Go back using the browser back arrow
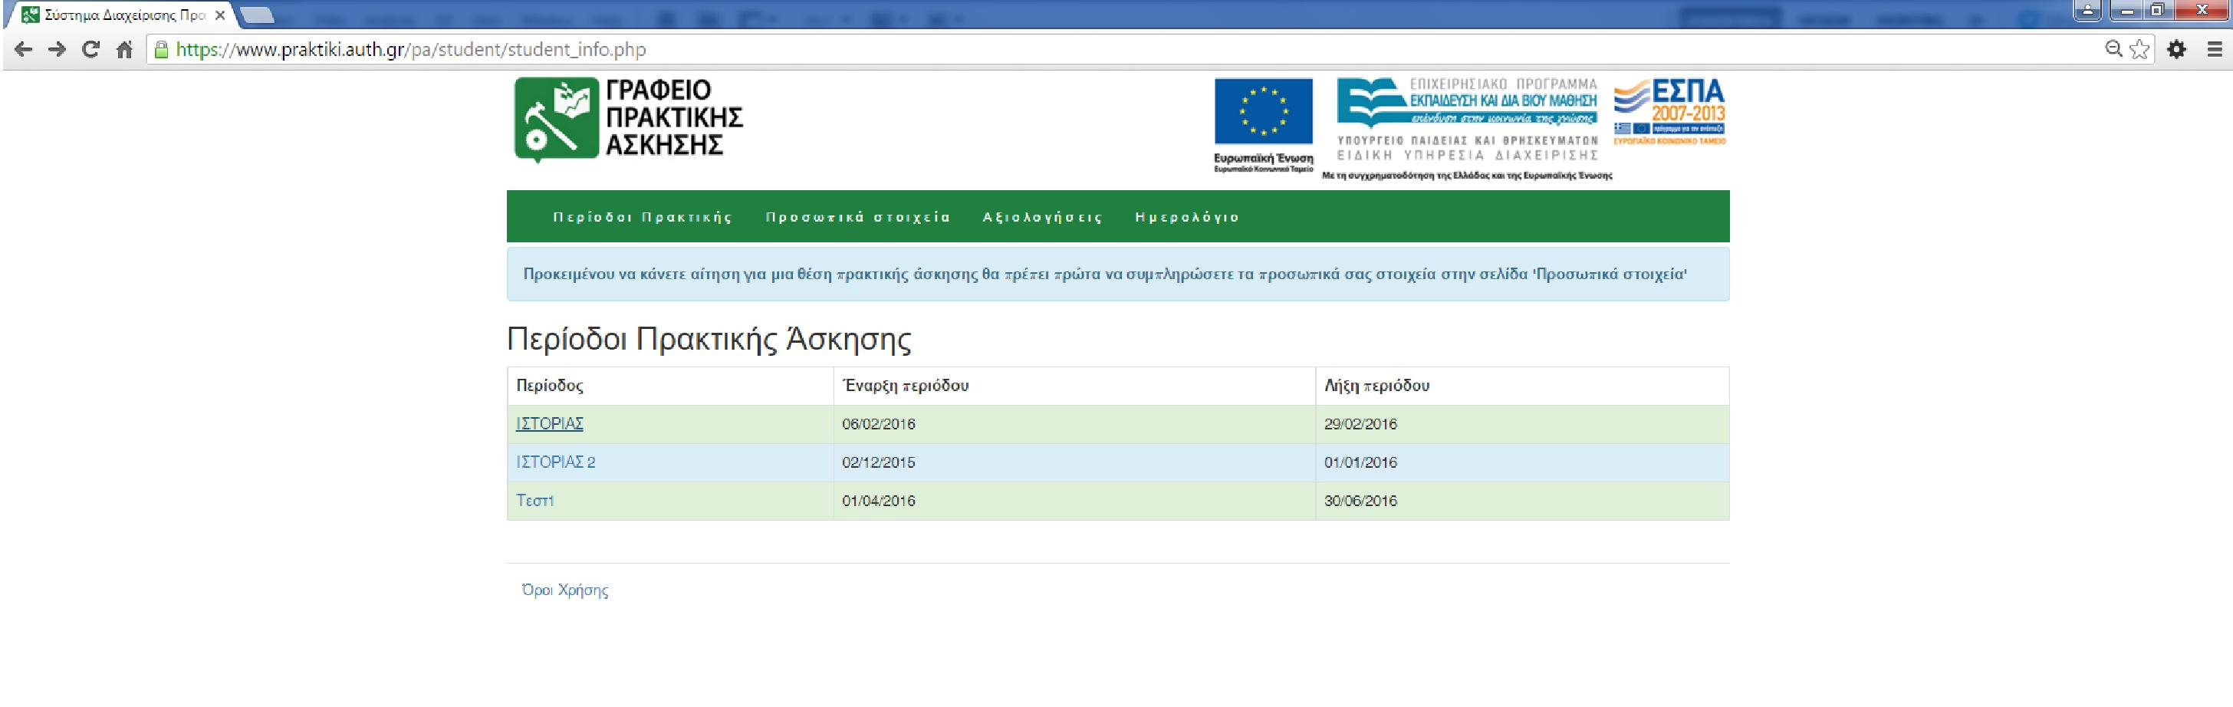This screenshot has height=707, width=2233. pos(24,49)
